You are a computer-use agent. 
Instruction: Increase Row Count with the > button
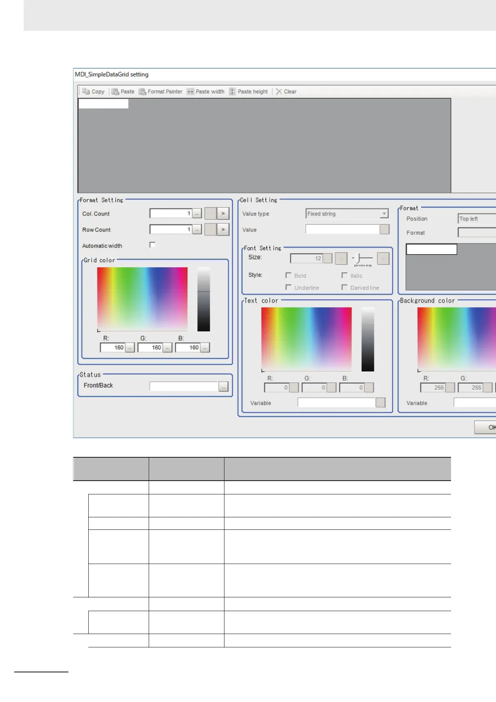click(x=223, y=229)
